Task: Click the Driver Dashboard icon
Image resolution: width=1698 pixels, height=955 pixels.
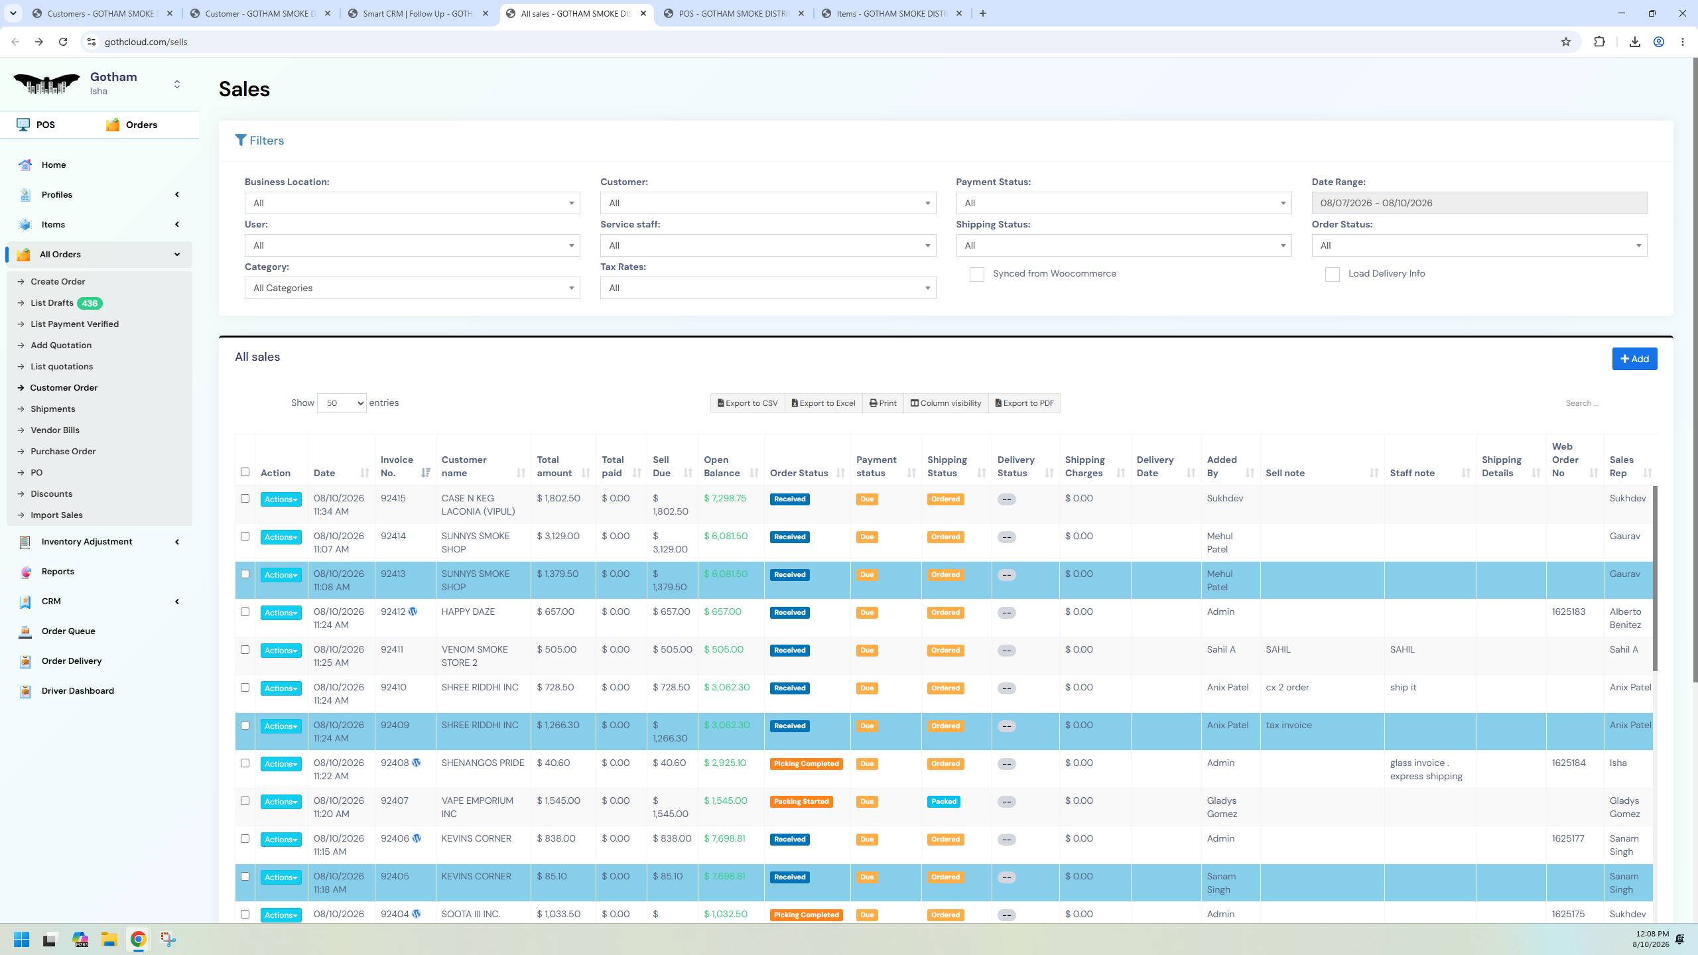Action: (x=25, y=691)
